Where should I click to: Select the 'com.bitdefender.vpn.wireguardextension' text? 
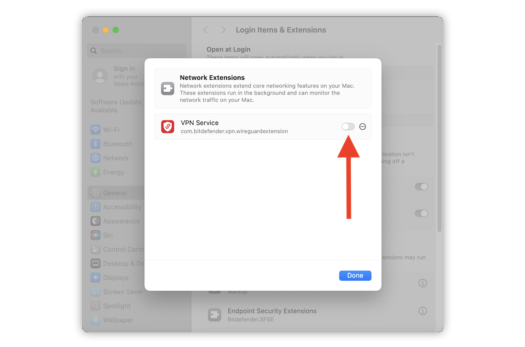click(234, 131)
